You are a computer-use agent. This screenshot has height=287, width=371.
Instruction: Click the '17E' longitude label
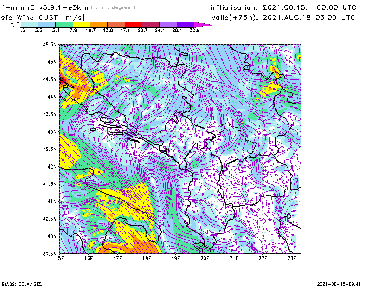pyautogui.click(x=118, y=258)
